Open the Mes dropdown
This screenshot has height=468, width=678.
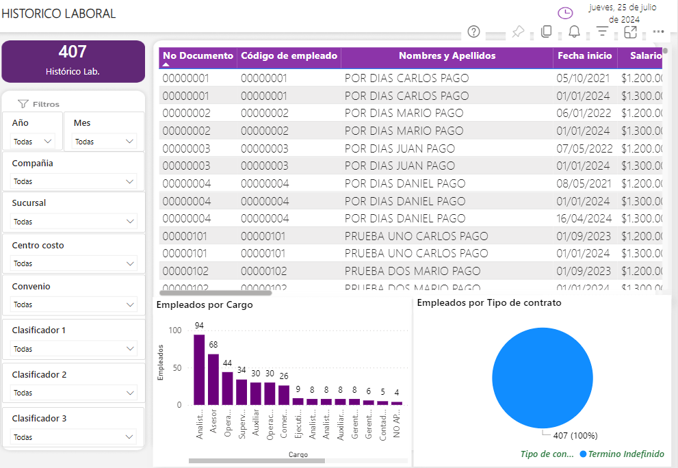click(x=104, y=142)
